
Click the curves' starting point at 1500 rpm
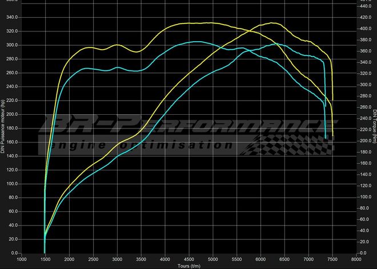(45, 250)
